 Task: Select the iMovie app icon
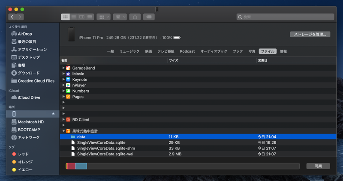68,74
